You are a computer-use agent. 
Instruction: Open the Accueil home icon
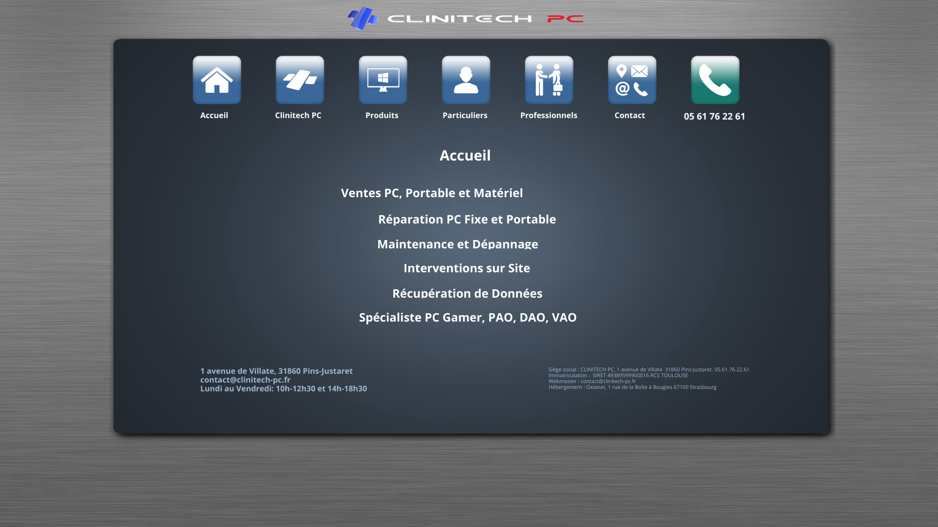[x=217, y=80]
